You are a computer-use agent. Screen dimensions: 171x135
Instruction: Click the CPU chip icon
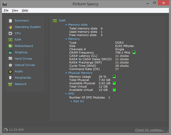(10, 33)
